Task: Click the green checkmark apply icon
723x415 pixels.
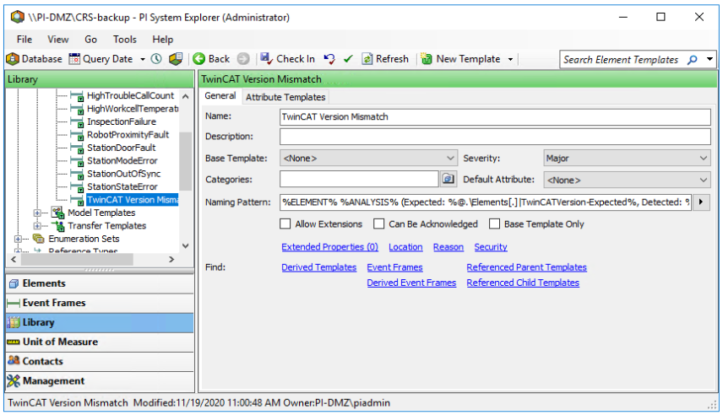Action: tap(348, 59)
